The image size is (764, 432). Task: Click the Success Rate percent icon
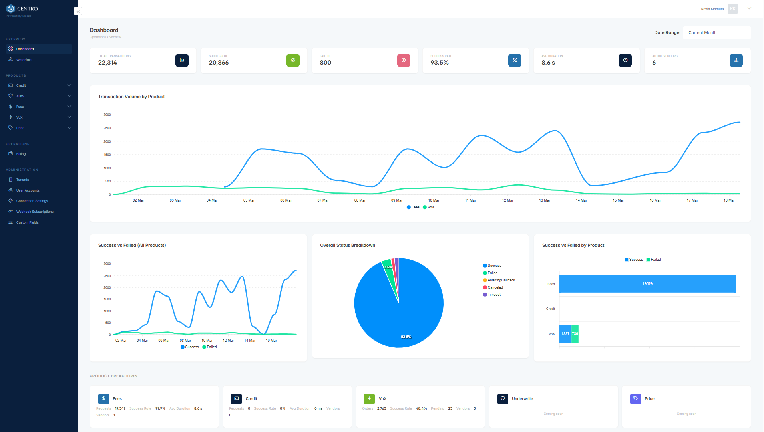tap(515, 60)
